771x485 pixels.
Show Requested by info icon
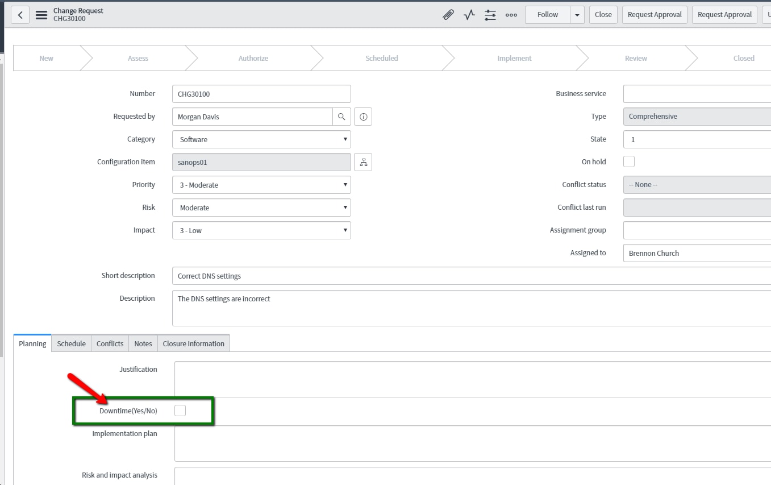pos(363,117)
